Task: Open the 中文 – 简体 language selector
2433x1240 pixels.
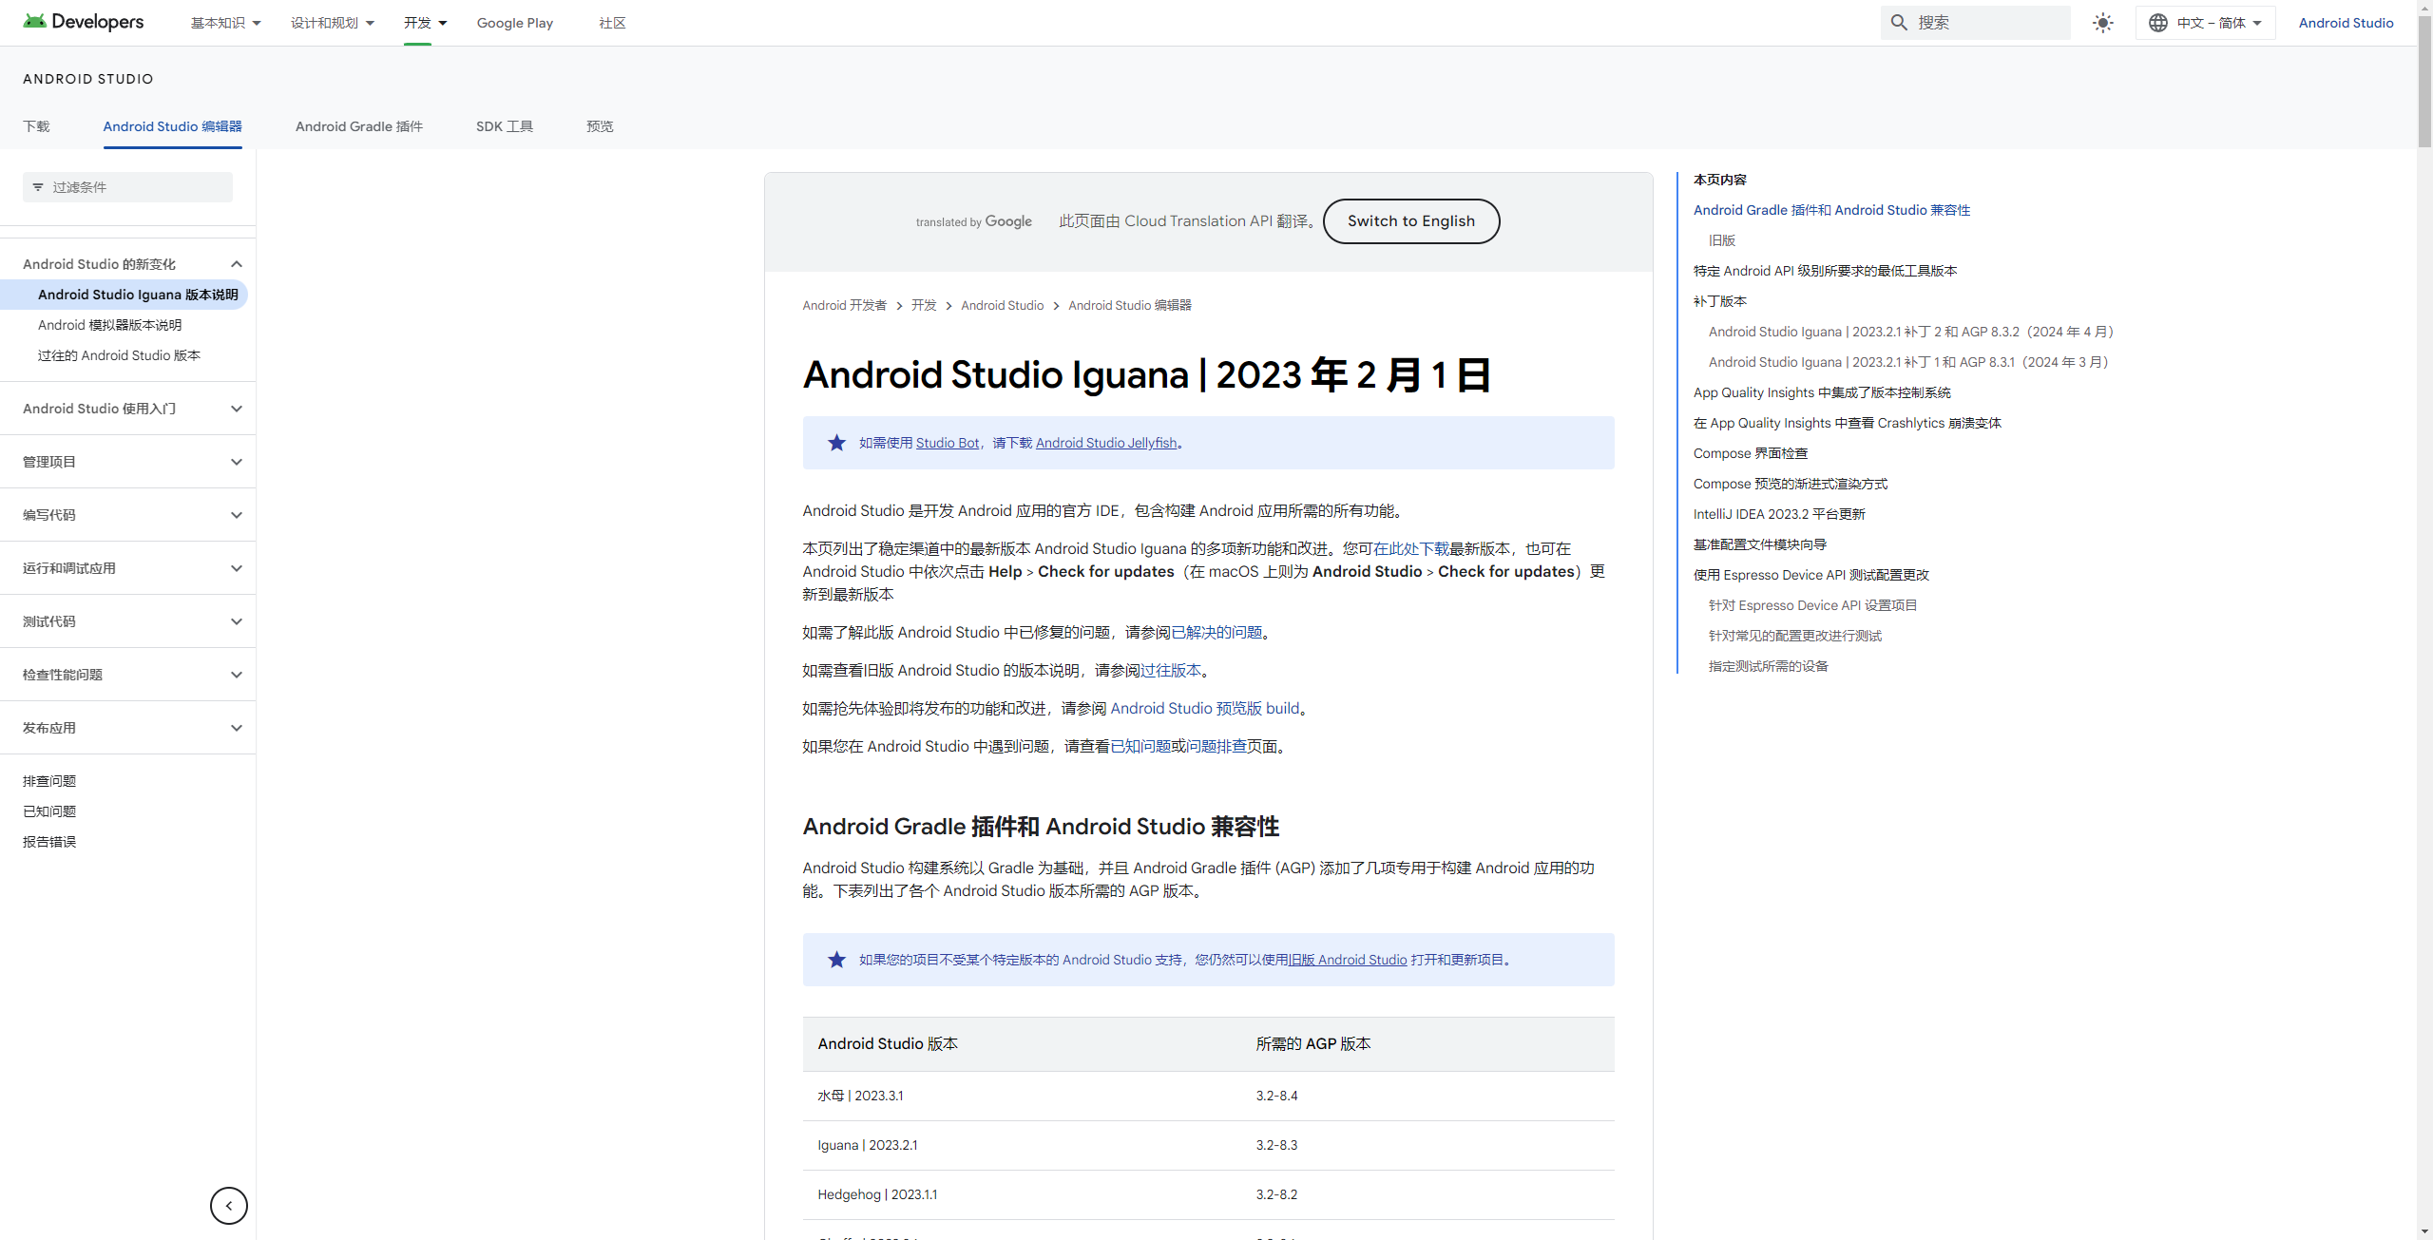Action: pyautogui.click(x=2205, y=23)
